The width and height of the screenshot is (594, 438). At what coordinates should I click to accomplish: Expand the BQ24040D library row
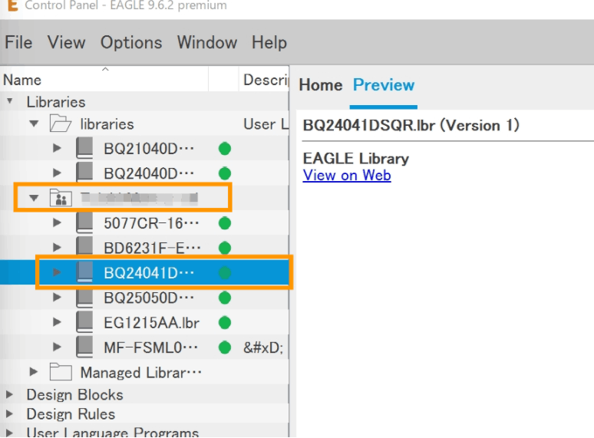(57, 173)
